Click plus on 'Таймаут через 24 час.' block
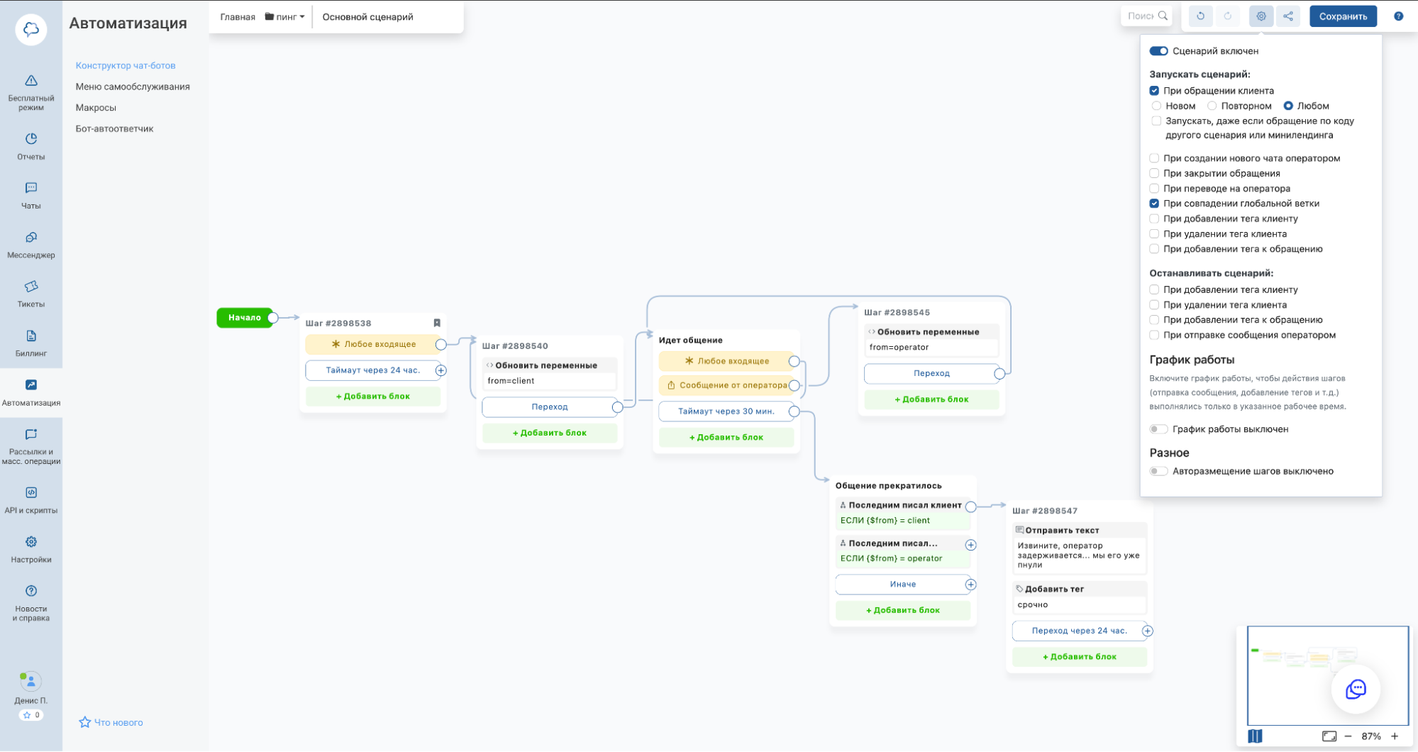This screenshot has height=752, width=1418. (x=441, y=370)
